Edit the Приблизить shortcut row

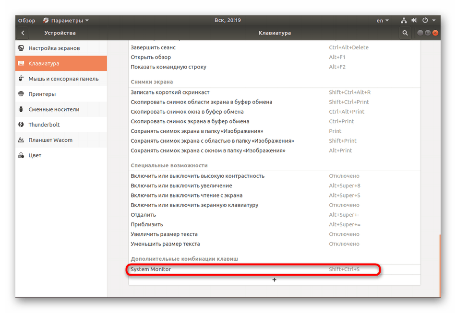(274, 225)
